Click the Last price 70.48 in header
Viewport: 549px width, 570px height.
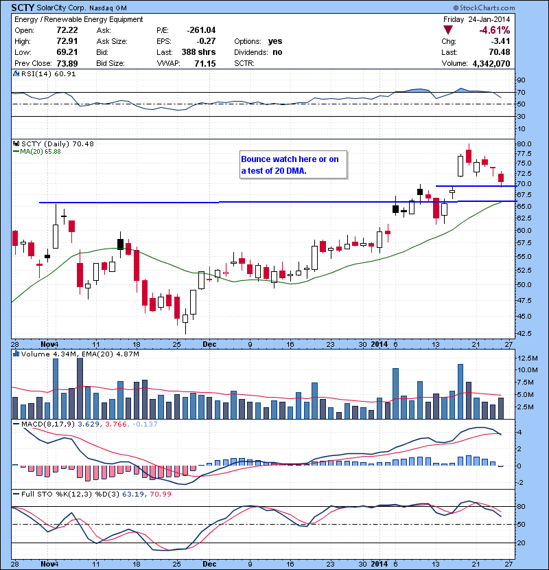pos(499,52)
